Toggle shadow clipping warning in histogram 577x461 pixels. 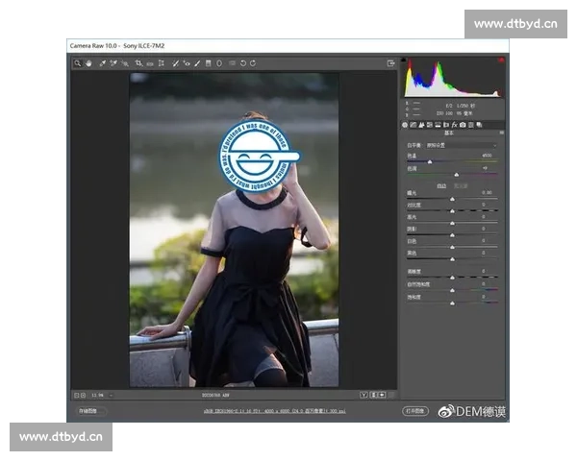pyautogui.click(x=406, y=61)
